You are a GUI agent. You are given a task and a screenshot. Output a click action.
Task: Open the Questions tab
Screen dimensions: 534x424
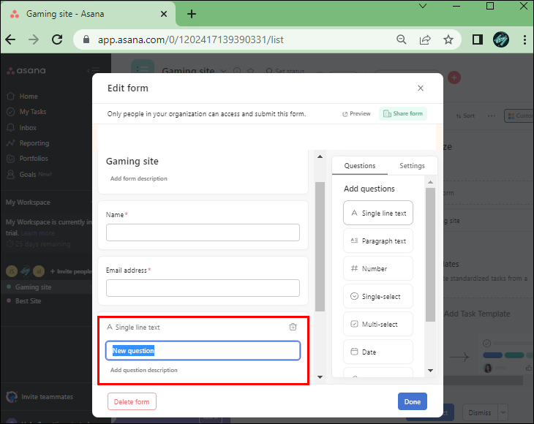pyautogui.click(x=360, y=166)
